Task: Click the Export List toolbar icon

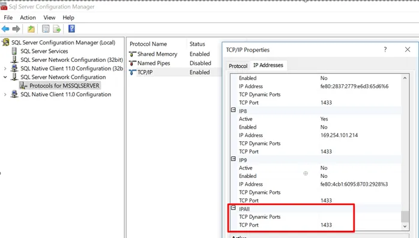Action: point(57,29)
